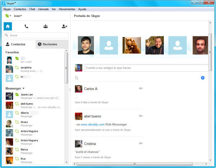Click Blanca's status icon

[17, 149]
